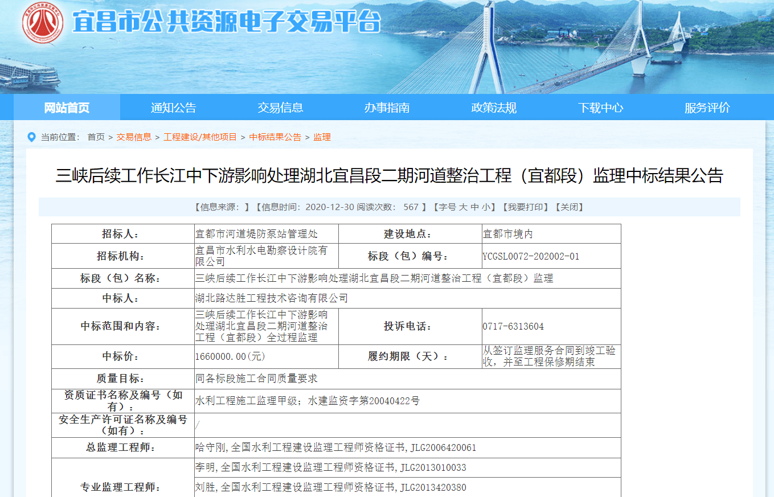
Task: Open the 交易信息 navigation menu
Action: click(x=280, y=108)
